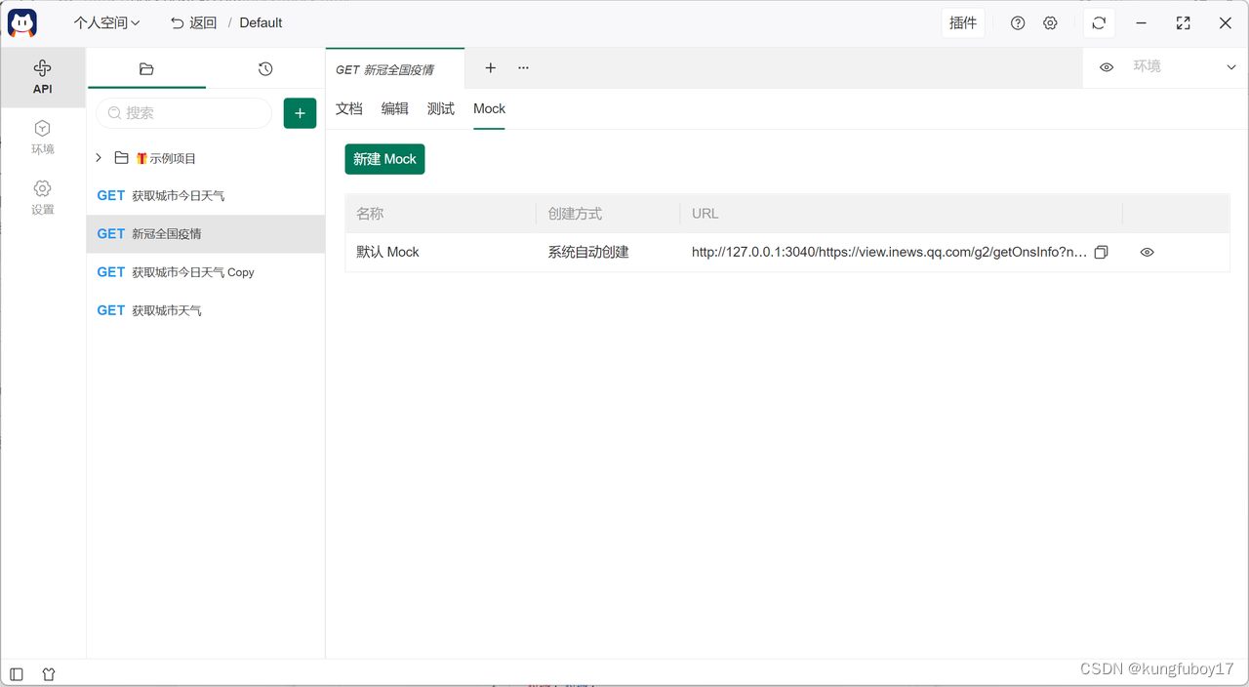Click the mock URL http://127.0.0.1:3040 text
1249x687 pixels.
point(889,252)
